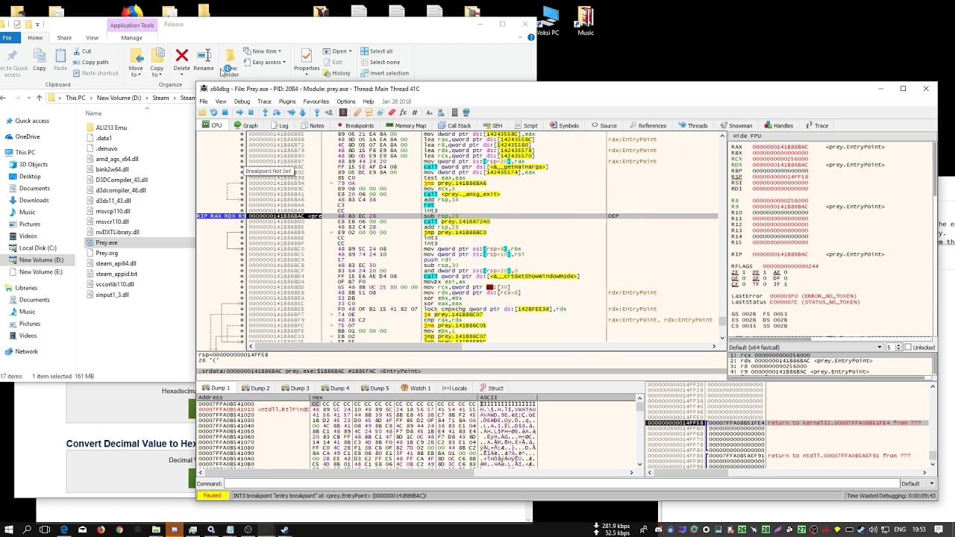Image resolution: width=955 pixels, height=537 pixels.
Task: Click History in Explorer ribbon
Action: click(x=336, y=73)
